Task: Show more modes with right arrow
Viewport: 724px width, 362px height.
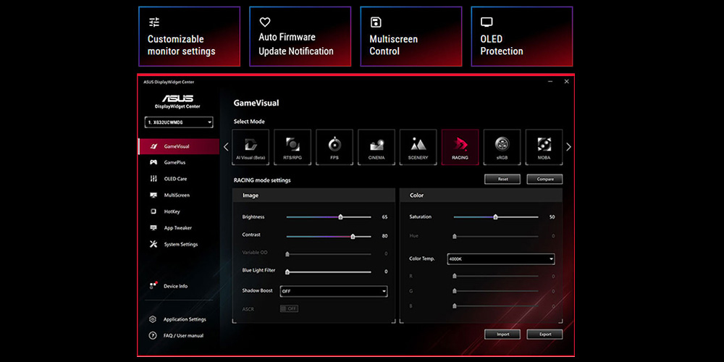Action: [568, 147]
